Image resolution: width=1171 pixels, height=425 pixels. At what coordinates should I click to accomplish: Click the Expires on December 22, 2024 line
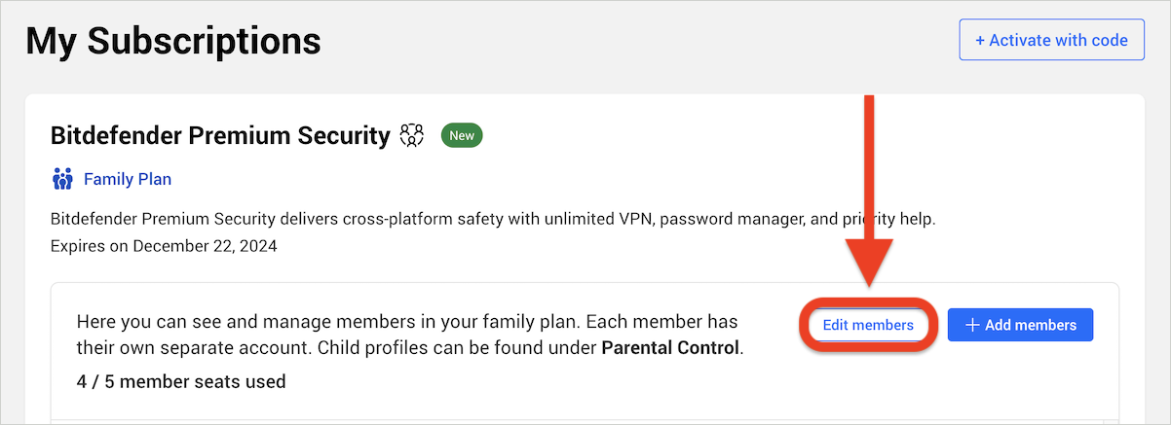[164, 246]
